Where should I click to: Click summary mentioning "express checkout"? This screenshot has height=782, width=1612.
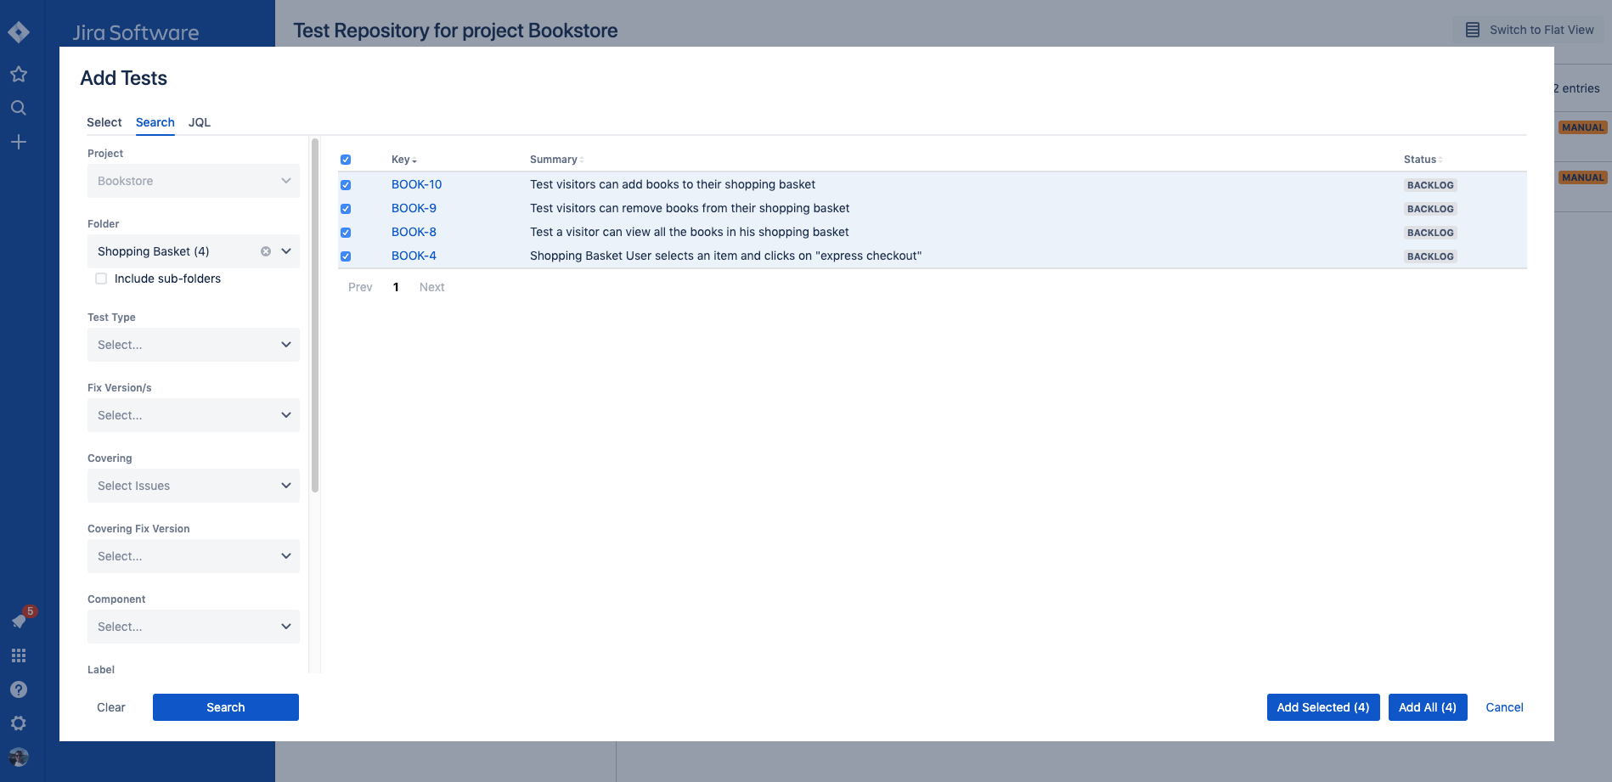coord(725,256)
